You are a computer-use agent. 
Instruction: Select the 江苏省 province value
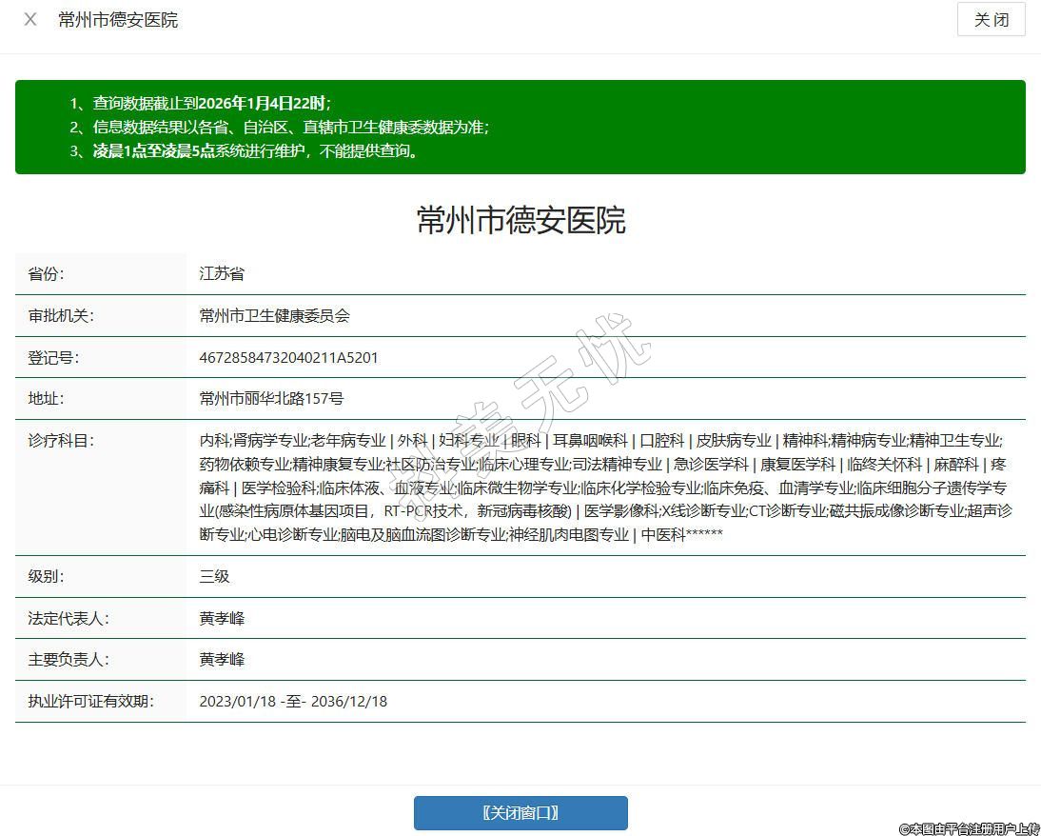click(222, 274)
